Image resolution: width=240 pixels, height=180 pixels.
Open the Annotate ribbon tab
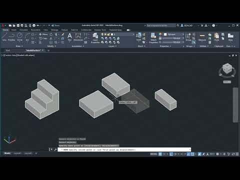point(23,30)
